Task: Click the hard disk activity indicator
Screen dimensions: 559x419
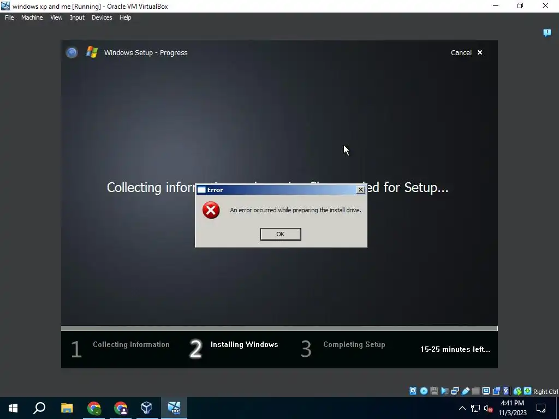Action: pyautogui.click(x=413, y=391)
